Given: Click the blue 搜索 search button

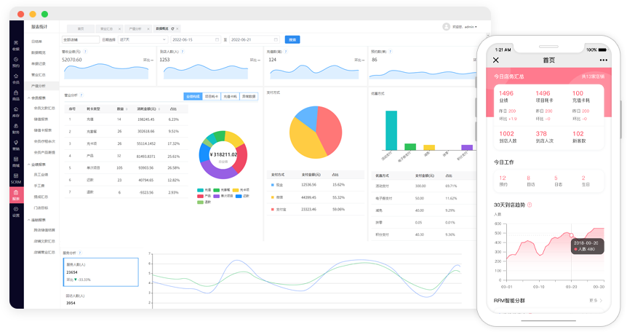Looking at the screenshot, I should point(292,39).
